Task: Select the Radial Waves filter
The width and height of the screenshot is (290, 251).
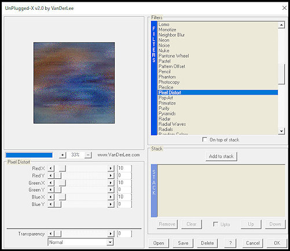Action: (x=172, y=124)
